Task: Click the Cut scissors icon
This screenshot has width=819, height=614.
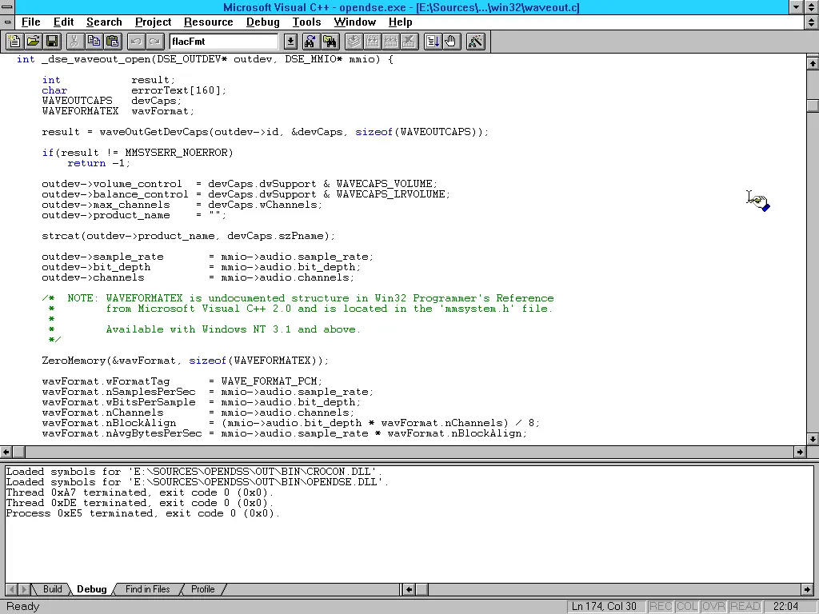Action: [74, 42]
